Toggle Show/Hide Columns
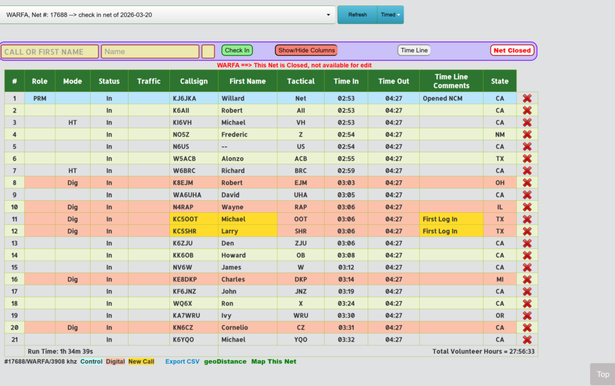The height and width of the screenshot is (386, 615). point(306,50)
